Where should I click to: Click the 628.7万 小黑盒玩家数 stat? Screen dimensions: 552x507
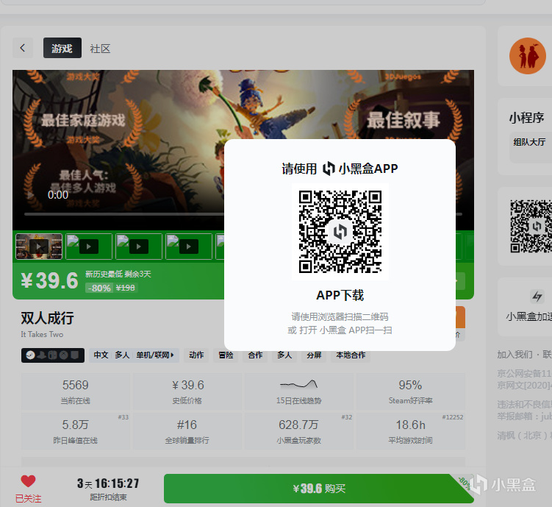pos(299,431)
